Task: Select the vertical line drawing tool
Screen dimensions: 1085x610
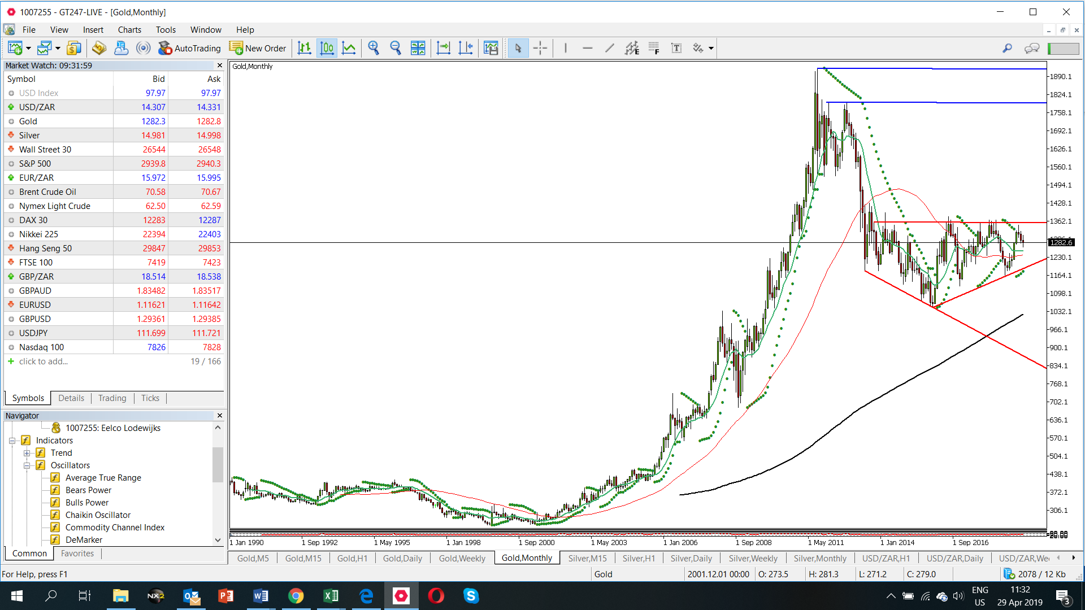Action: (x=565, y=48)
